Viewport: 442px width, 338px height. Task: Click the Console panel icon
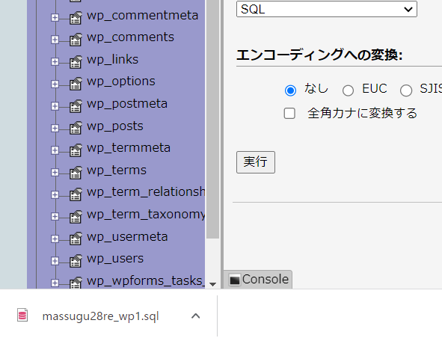click(x=235, y=280)
